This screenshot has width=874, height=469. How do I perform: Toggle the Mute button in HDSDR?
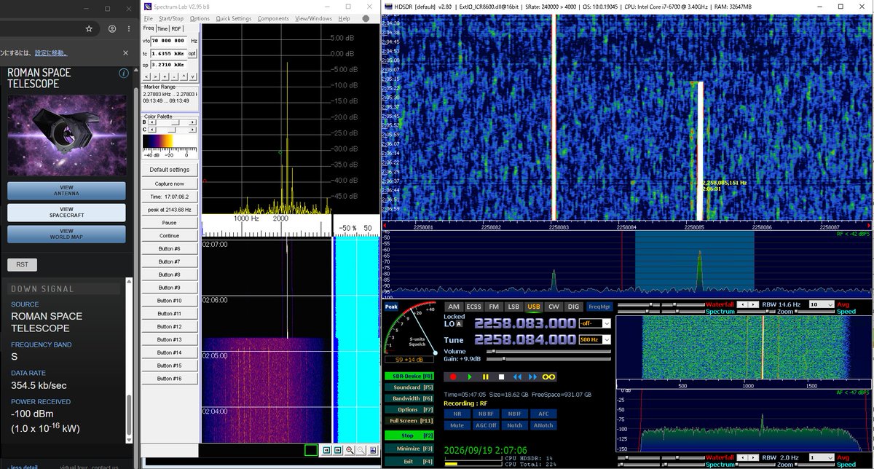(457, 425)
